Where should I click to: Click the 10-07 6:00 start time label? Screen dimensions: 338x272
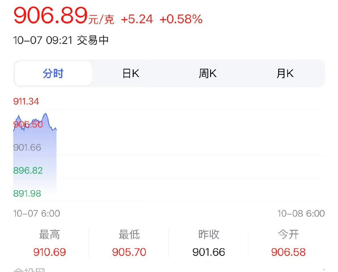point(37,213)
